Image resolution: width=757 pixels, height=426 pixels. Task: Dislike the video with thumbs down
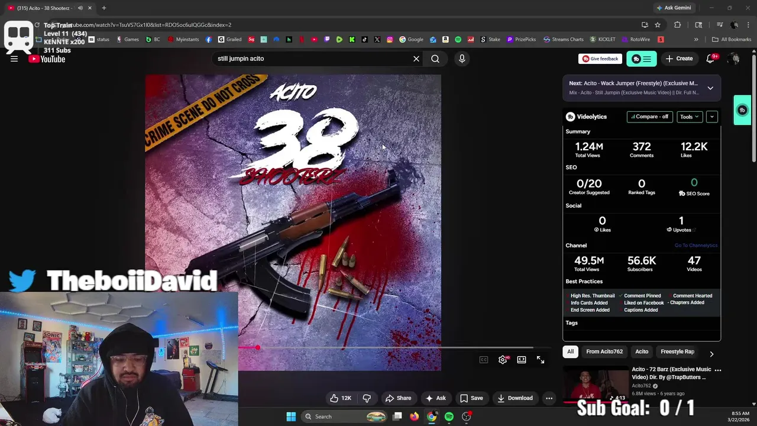pos(367,398)
